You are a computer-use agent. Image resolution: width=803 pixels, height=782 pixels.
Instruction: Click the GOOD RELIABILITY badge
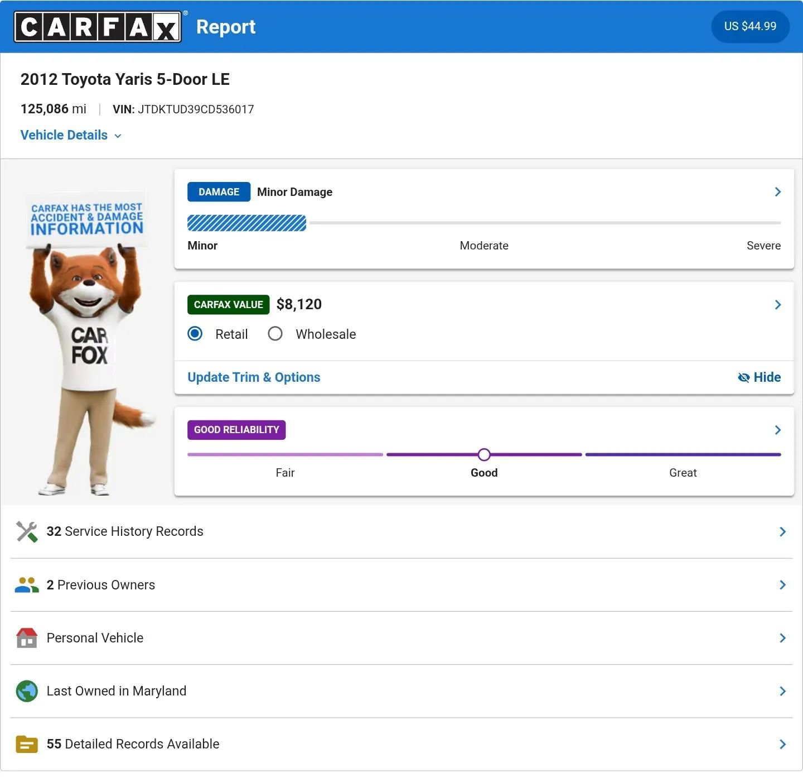[x=236, y=430]
